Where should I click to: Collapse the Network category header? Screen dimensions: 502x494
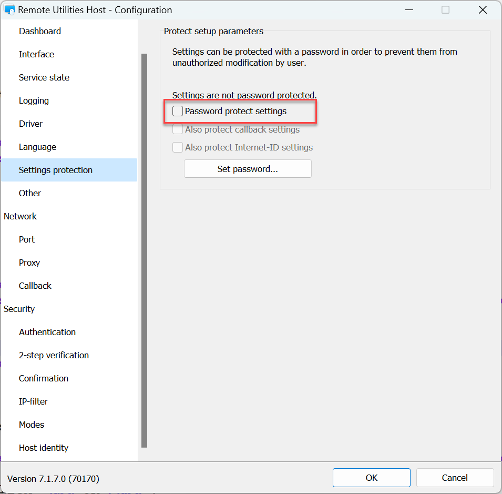click(x=20, y=216)
